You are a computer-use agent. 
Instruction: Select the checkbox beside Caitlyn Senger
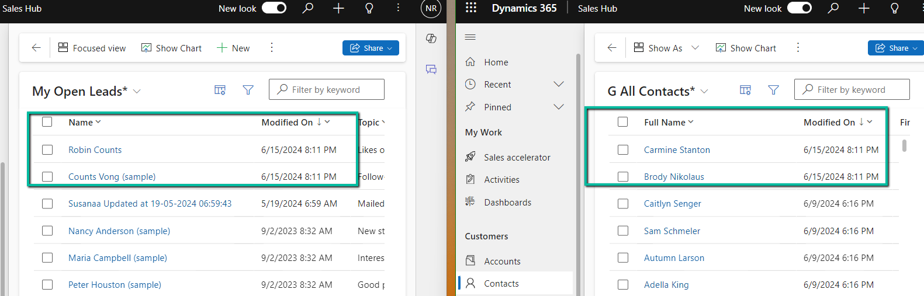[x=623, y=204]
